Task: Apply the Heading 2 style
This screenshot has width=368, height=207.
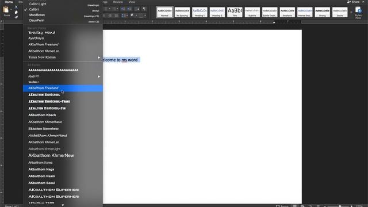Action: pyautogui.click(x=217, y=12)
